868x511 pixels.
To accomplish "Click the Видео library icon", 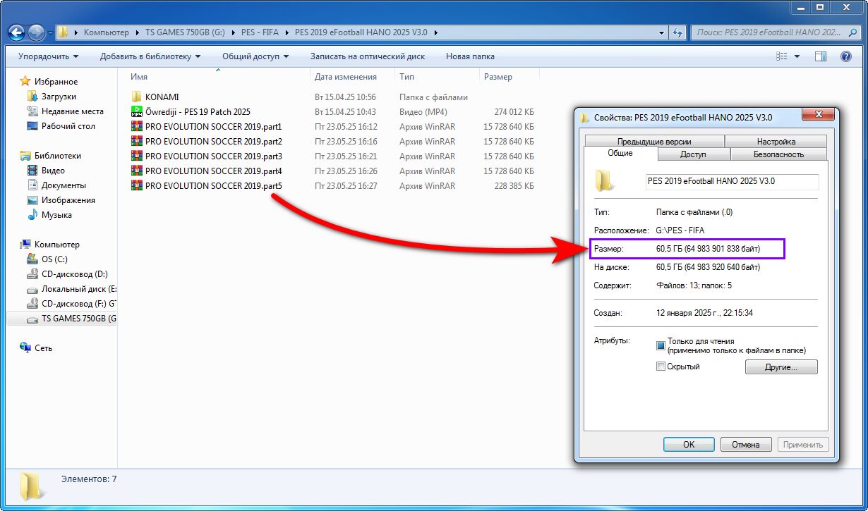I will [32, 171].
